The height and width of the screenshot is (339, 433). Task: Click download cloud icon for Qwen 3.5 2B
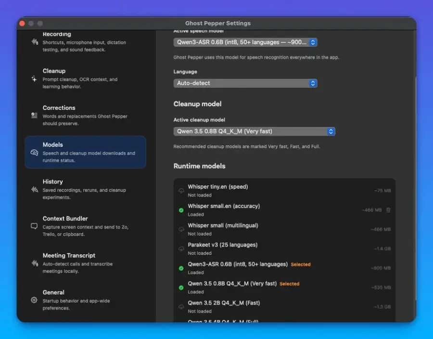coord(181,307)
